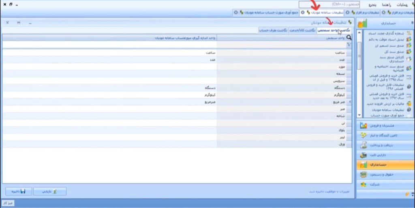Close the جمع آوری صورت حساب سامانه مودیان tab
The width and height of the screenshot is (415, 208).
tap(236, 13)
